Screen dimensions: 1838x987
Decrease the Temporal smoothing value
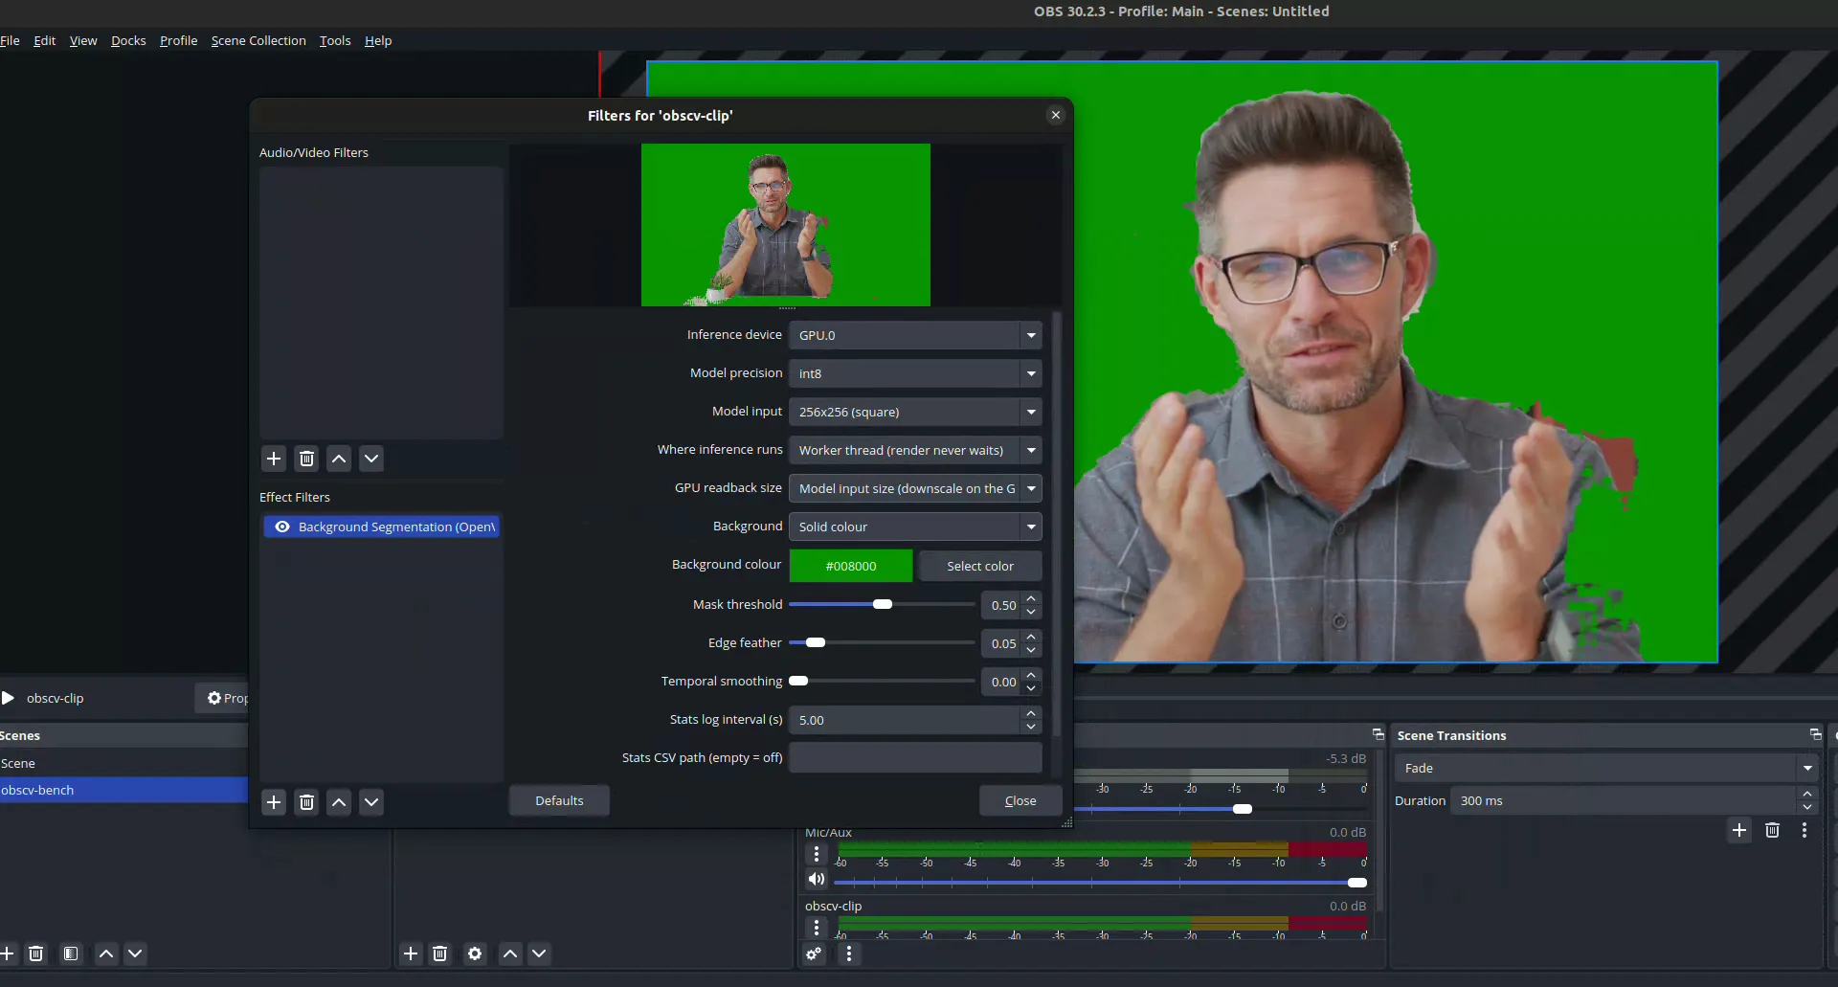point(1031,687)
